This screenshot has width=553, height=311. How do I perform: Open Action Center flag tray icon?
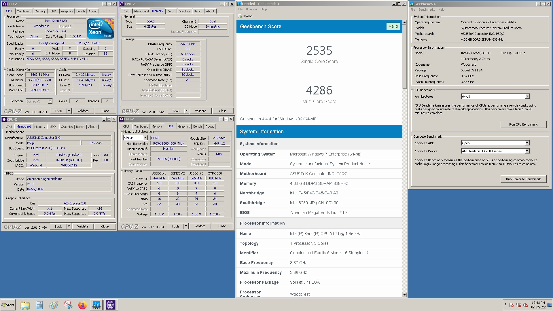512,305
